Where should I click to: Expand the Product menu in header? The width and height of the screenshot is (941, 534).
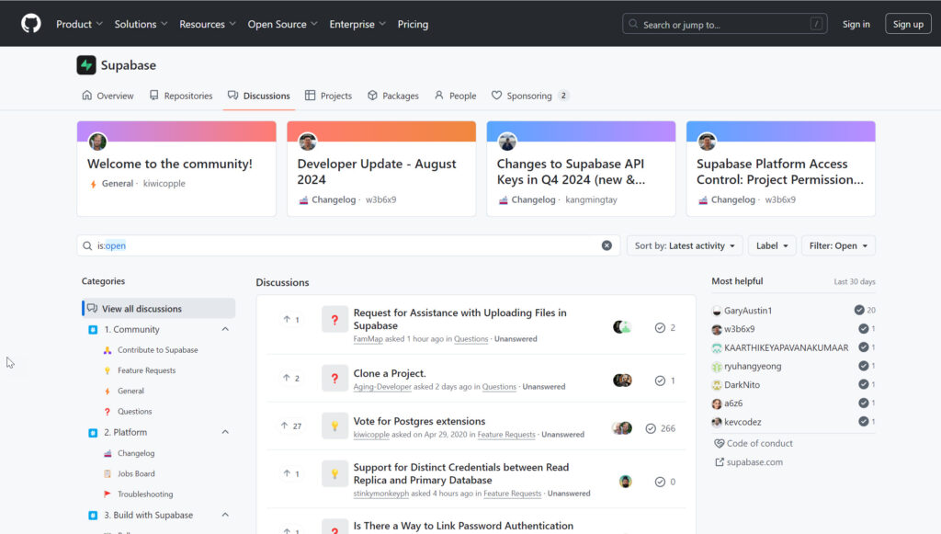pos(79,24)
